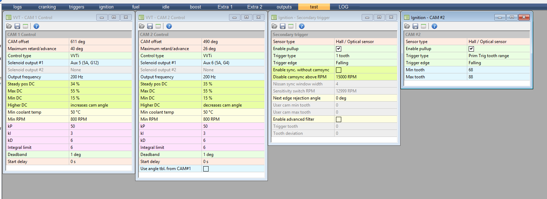Close the Ignition CAM #2 window
Viewport: 547px width, 199px height.
(524, 17)
